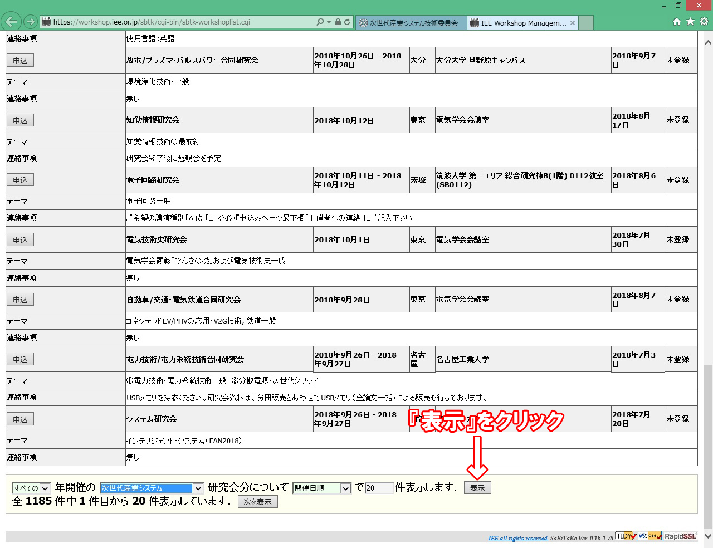Click the Refresh icon in address bar

pyautogui.click(x=347, y=22)
